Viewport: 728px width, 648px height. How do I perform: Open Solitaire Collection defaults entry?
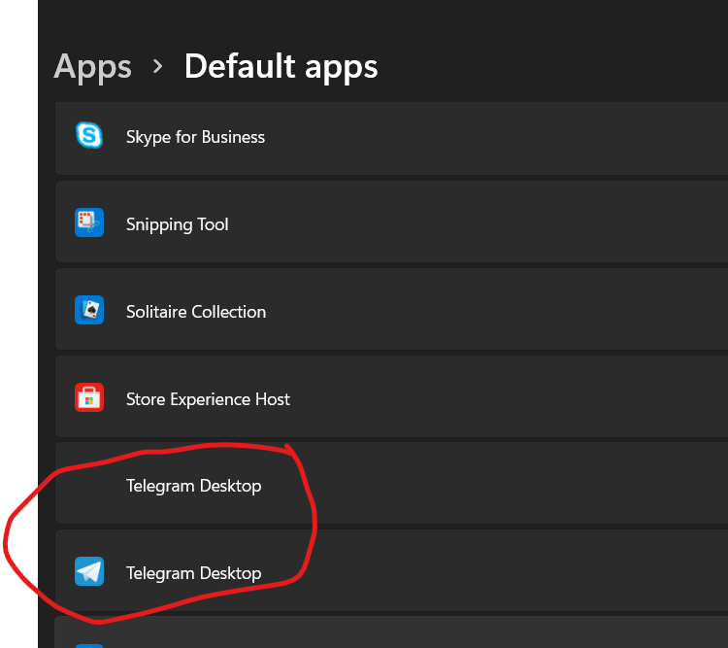391,309
